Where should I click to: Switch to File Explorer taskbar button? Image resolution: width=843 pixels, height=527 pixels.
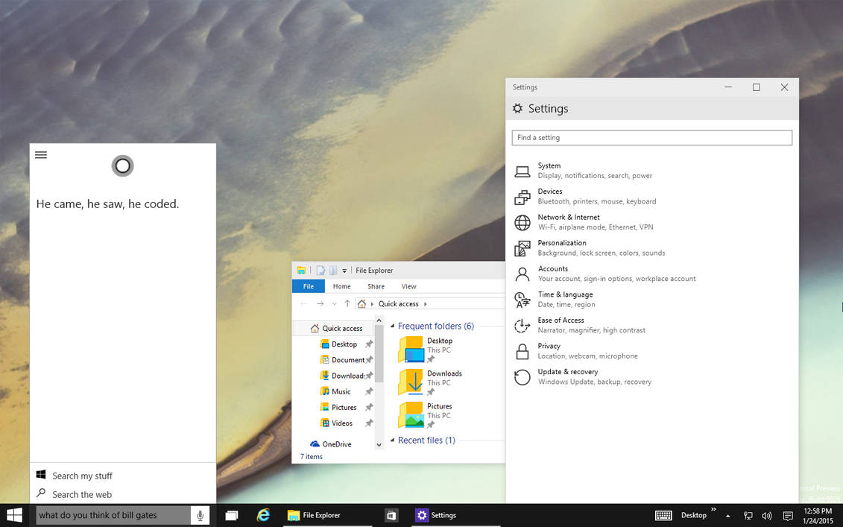[327, 515]
